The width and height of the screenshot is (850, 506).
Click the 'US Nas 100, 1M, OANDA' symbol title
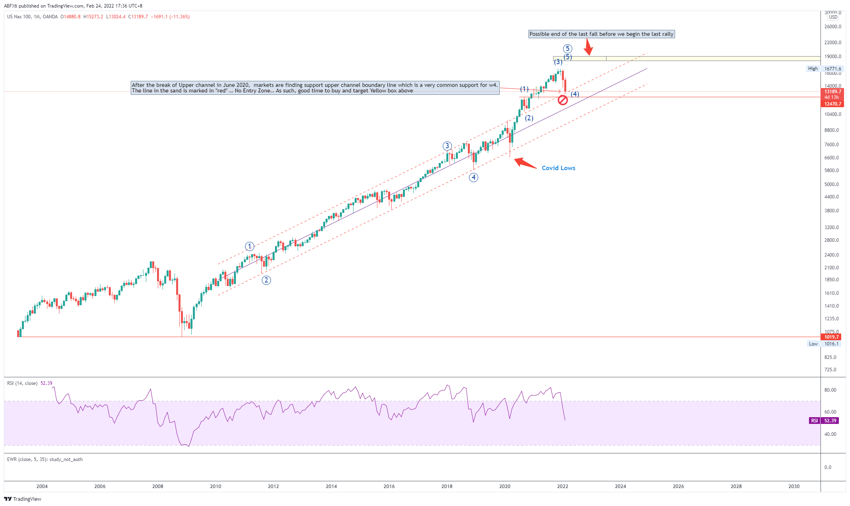pyautogui.click(x=32, y=17)
